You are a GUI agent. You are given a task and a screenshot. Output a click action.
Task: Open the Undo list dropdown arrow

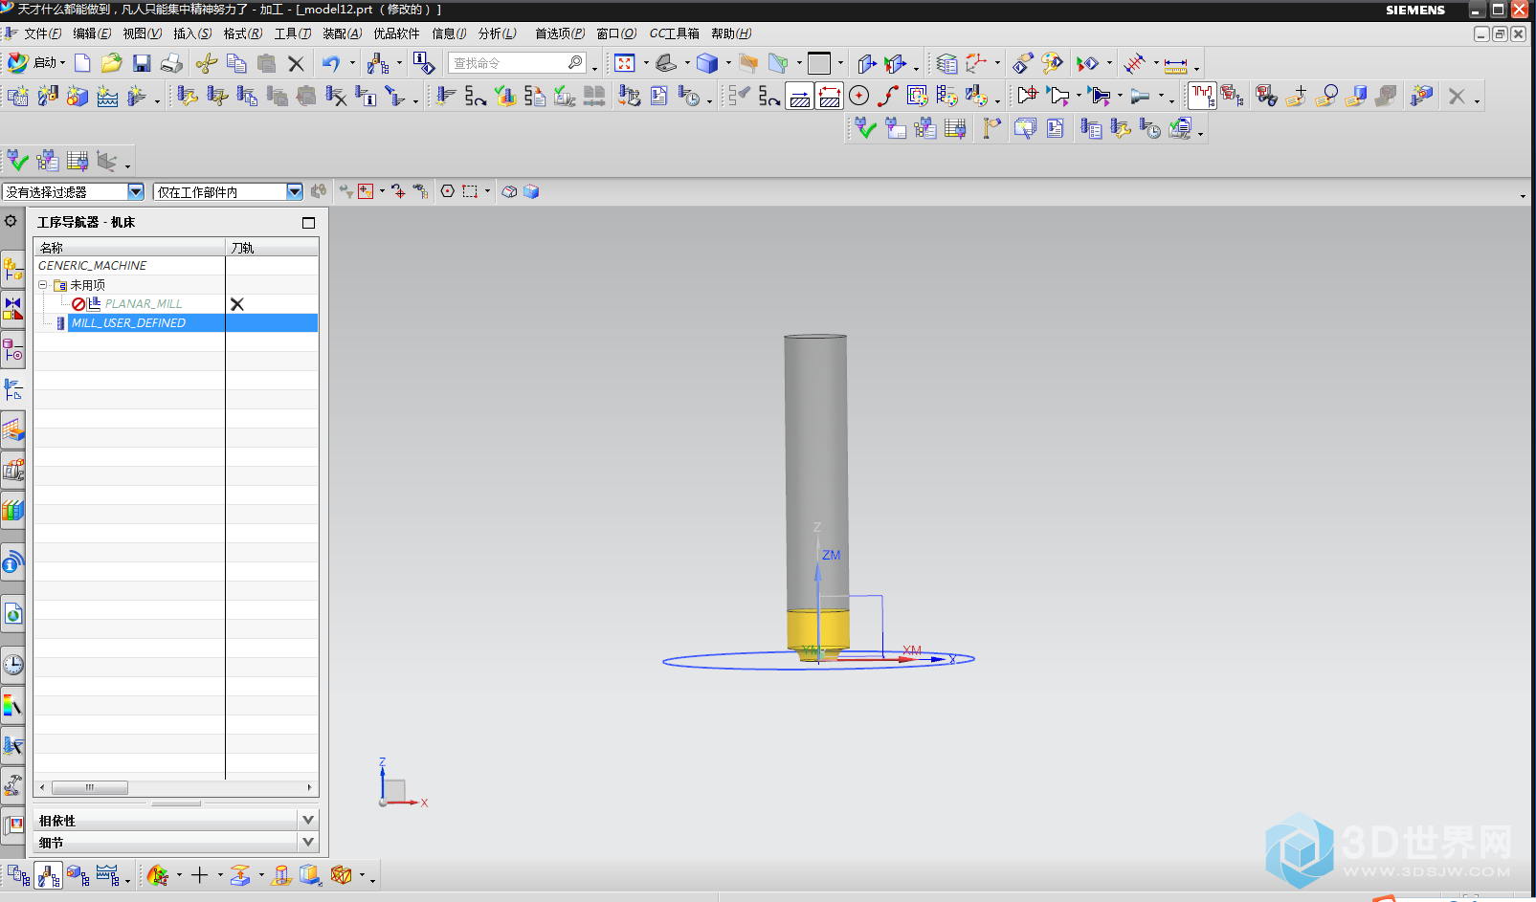coord(352,63)
